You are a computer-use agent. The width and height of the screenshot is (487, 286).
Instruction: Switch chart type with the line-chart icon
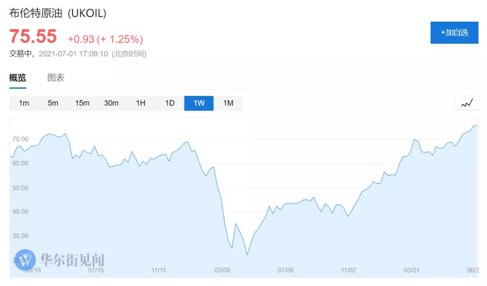click(467, 103)
